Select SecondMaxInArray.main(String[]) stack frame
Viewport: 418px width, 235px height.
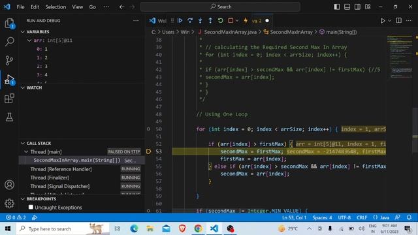point(82,160)
